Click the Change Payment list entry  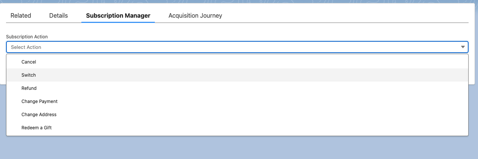click(237, 101)
